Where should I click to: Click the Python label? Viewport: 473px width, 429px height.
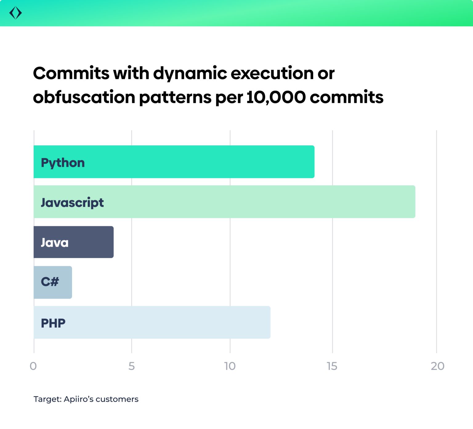[63, 163]
